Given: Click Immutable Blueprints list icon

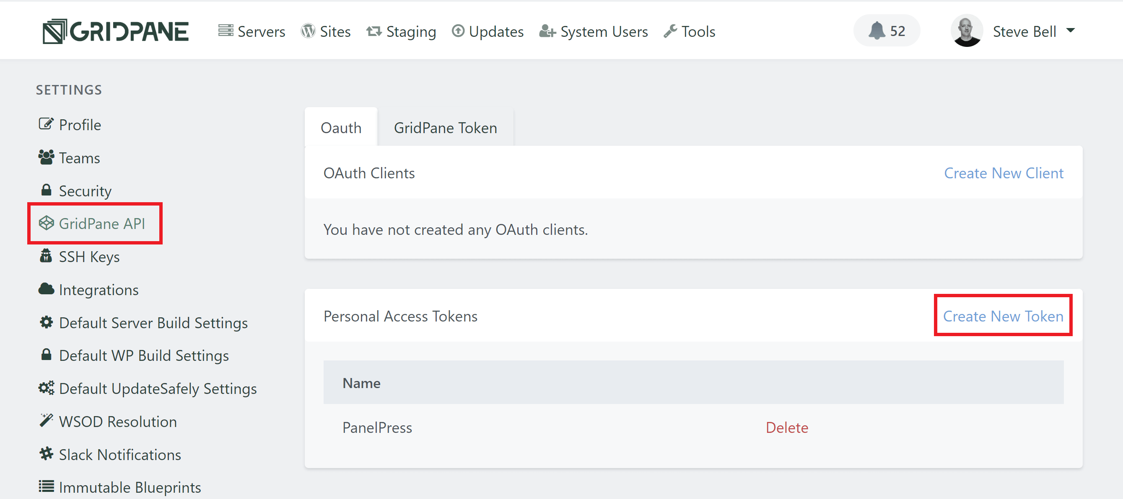Looking at the screenshot, I should point(46,486).
